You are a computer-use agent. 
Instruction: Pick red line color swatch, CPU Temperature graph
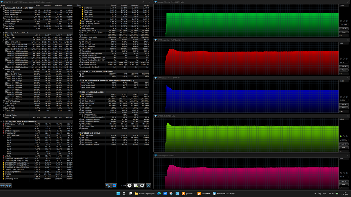coord(341,59)
